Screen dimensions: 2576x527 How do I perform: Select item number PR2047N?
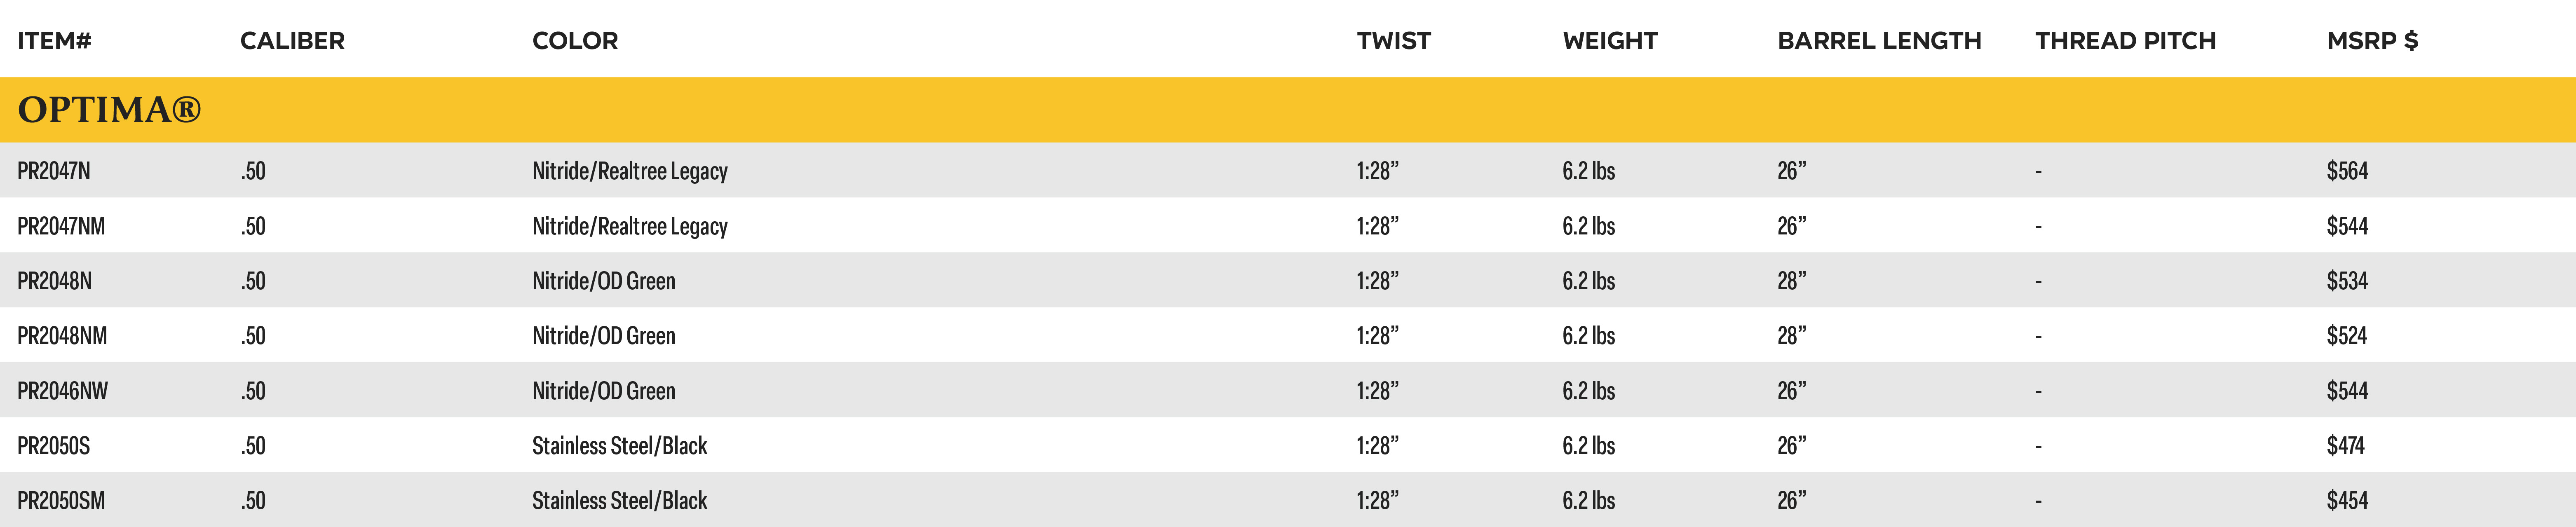54,171
